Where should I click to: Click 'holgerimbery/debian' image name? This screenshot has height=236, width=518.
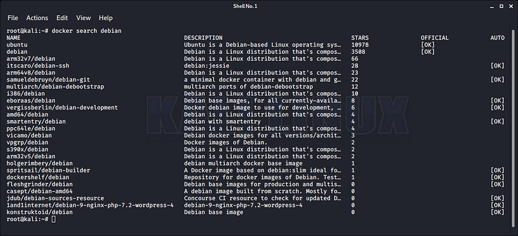coord(39,163)
